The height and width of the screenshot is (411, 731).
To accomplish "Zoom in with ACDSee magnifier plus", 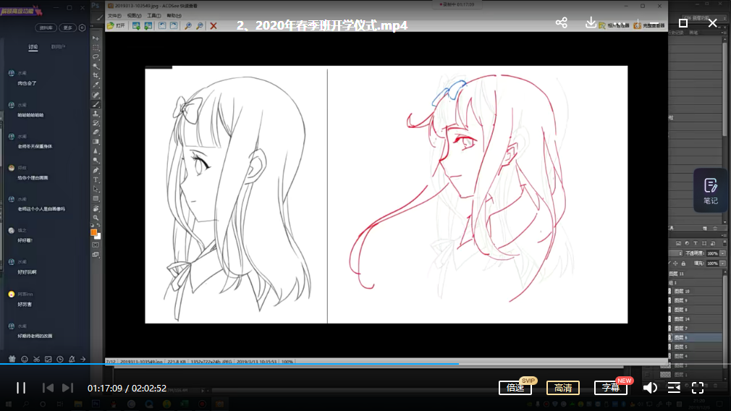I will pyautogui.click(x=188, y=25).
